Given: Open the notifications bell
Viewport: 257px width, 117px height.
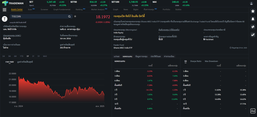Looking at the screenshot, I should [x=253, y=19].
